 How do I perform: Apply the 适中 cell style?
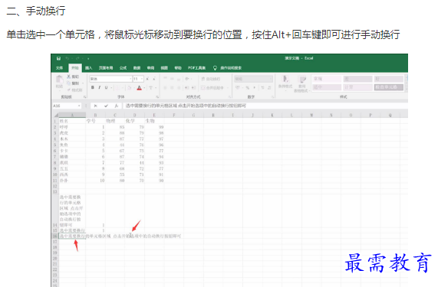tap(327, 87)
